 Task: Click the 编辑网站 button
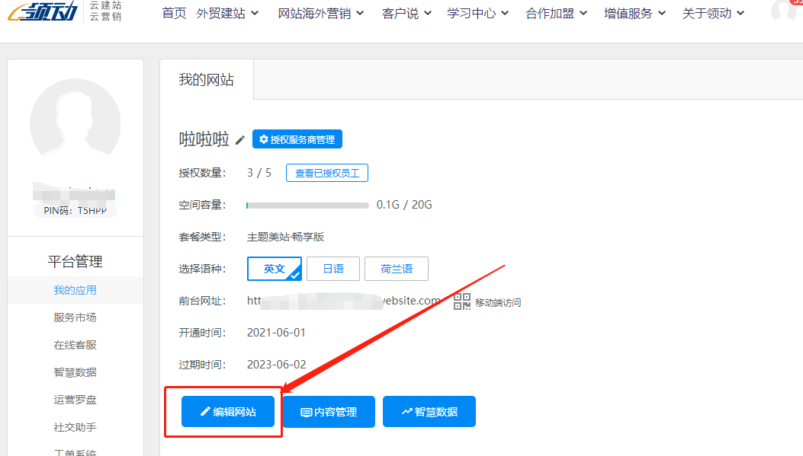(228, 412)
